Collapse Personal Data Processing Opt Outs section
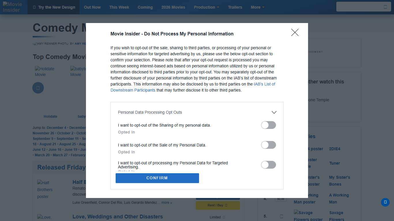 (x=274, y=112)
